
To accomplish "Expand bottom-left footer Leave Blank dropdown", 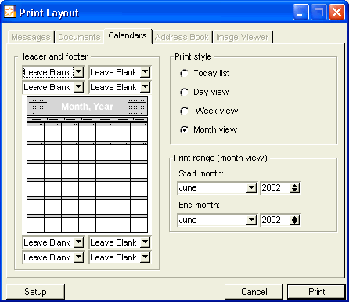I will 78,257.
